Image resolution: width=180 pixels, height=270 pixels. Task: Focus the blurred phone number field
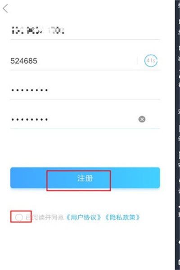coord(85,31)
